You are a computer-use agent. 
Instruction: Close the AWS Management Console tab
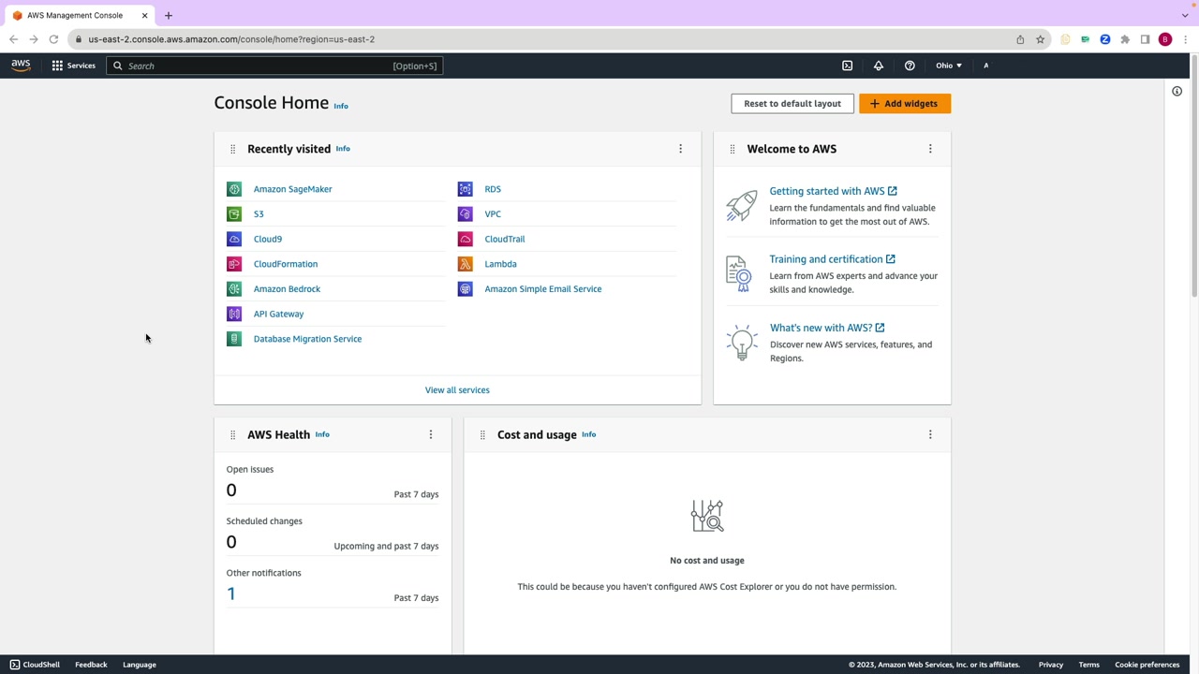click(x=144, y=16)
